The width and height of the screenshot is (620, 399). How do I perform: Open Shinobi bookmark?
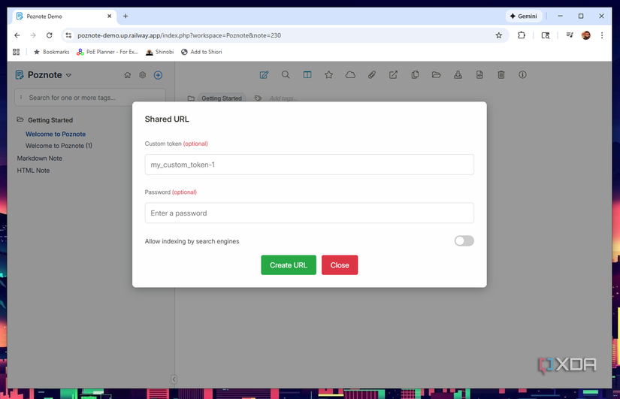[x=160, y=52]
